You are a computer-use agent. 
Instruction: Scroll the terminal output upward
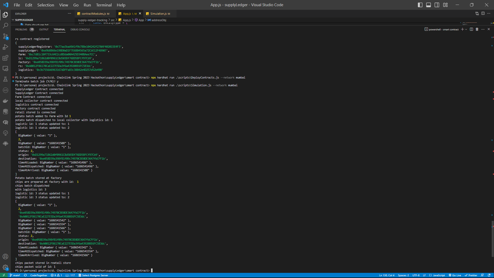click(x=492, y=136)
